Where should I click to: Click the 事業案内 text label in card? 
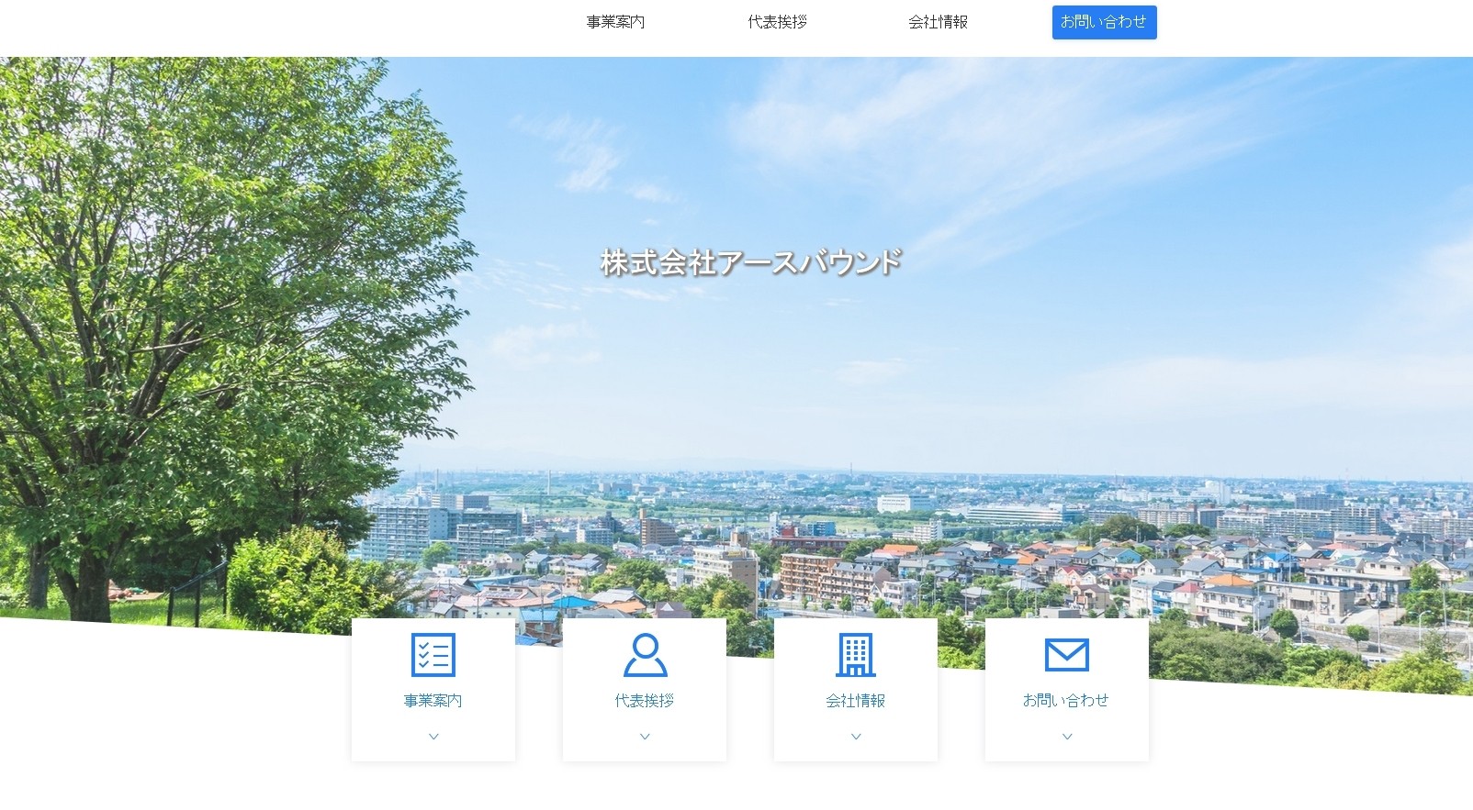pos(433,701)
